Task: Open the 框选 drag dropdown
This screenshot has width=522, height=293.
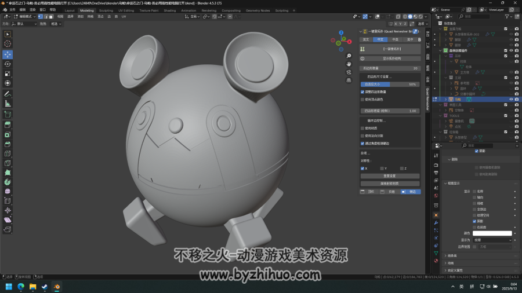Action: pos(56,24)
